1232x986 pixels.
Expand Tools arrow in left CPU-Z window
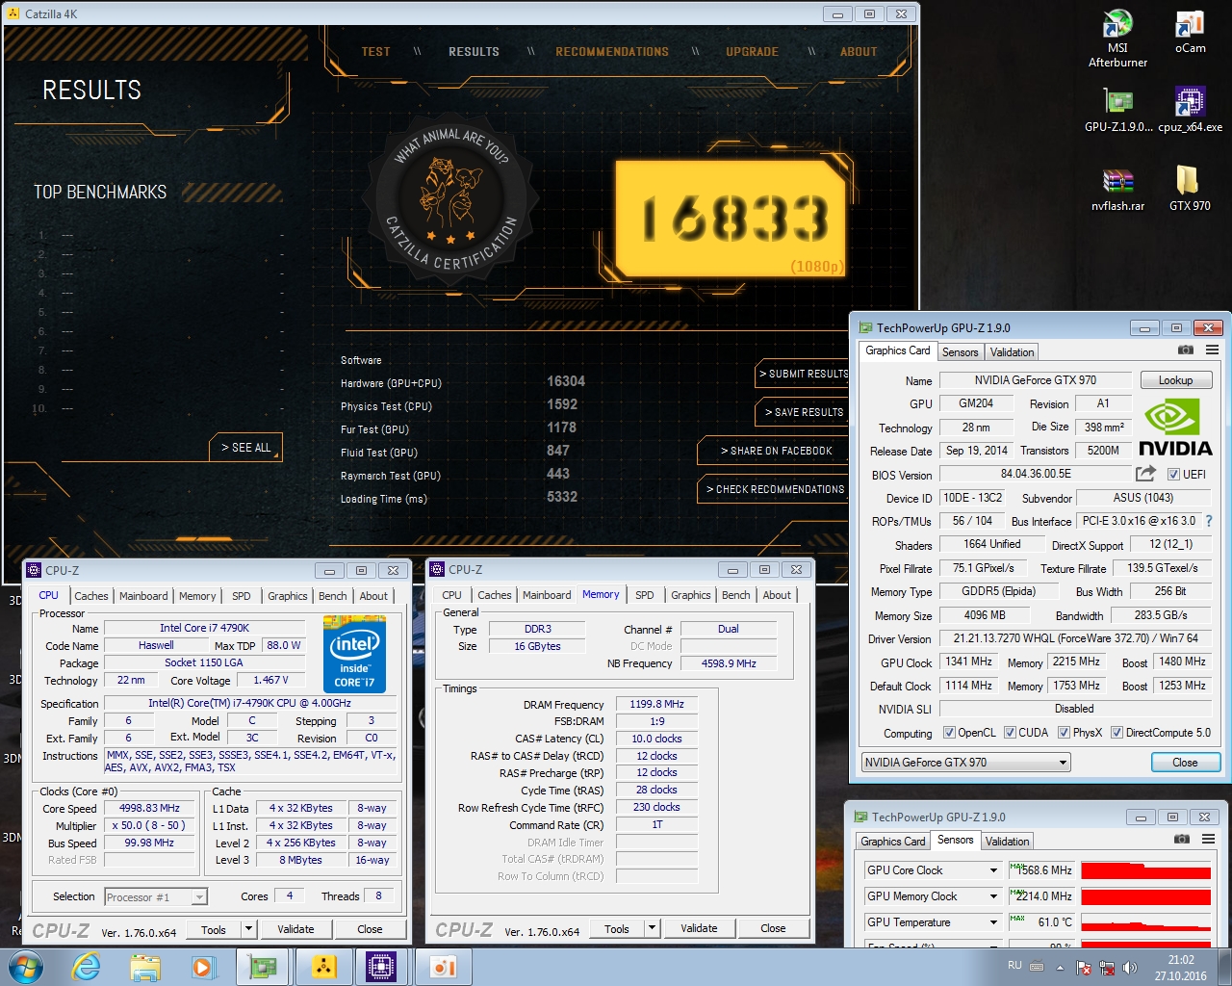(x=249, y=929)
